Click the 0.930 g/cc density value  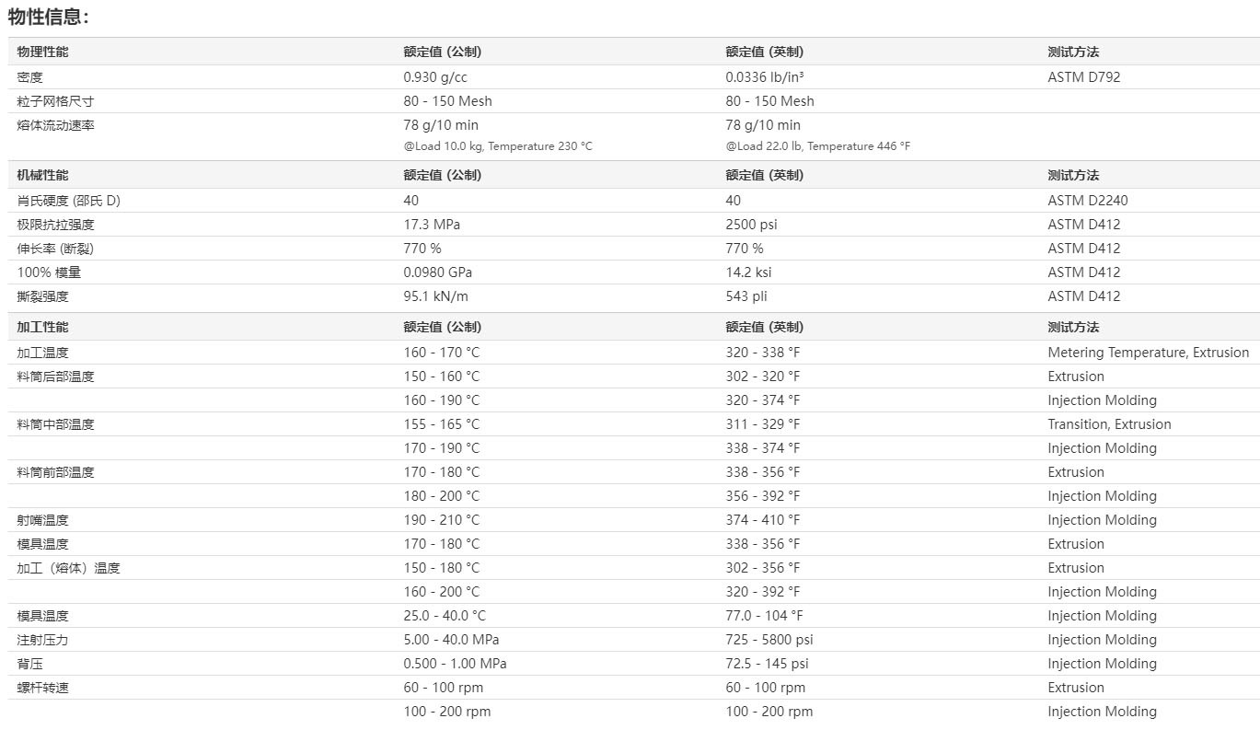pos(435,77)
